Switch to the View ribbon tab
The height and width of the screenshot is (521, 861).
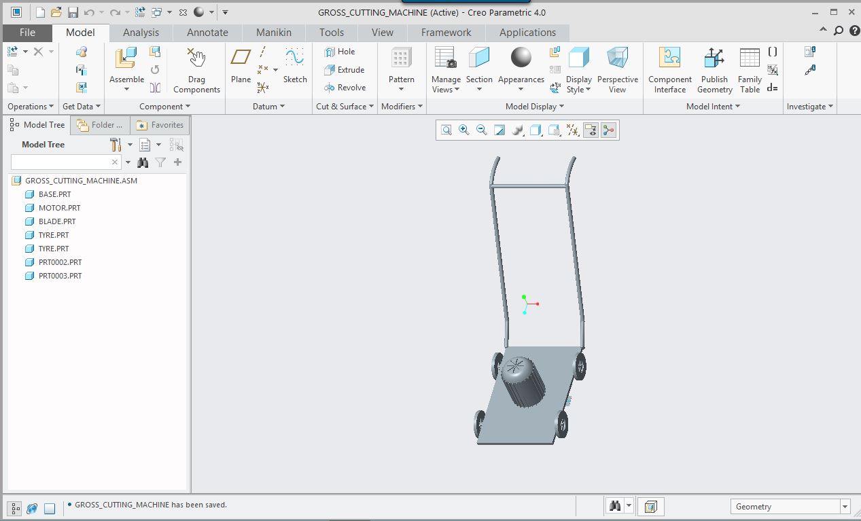382,33
